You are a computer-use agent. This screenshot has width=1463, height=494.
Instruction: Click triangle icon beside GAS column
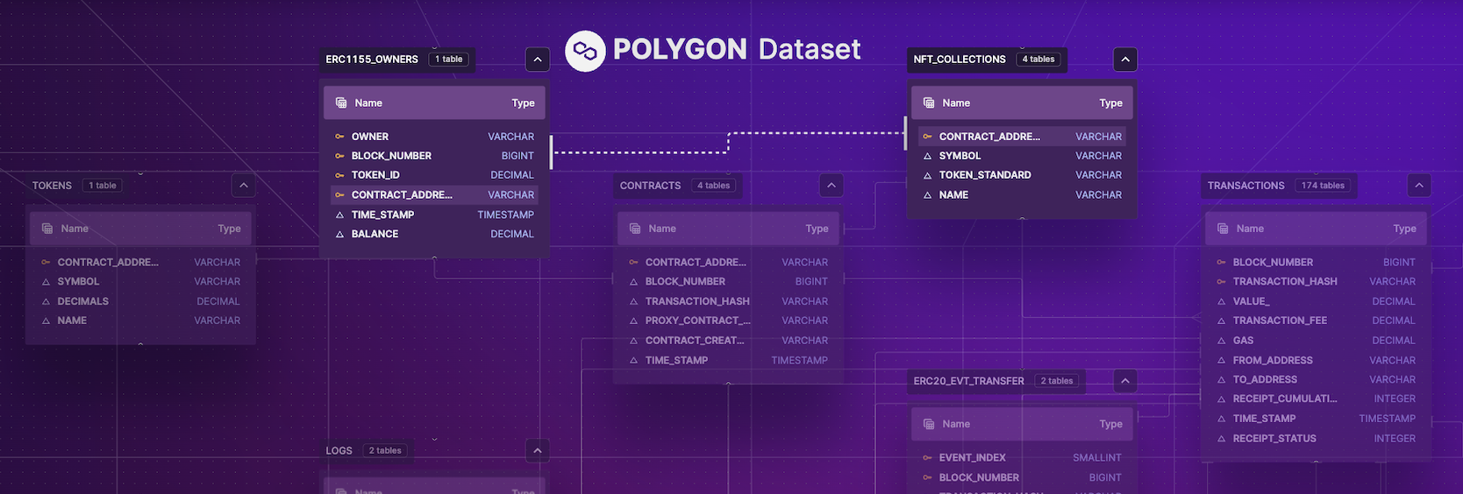point(1221,341)
